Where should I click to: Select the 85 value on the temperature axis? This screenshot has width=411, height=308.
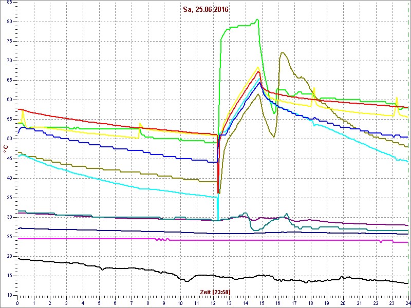9,2
